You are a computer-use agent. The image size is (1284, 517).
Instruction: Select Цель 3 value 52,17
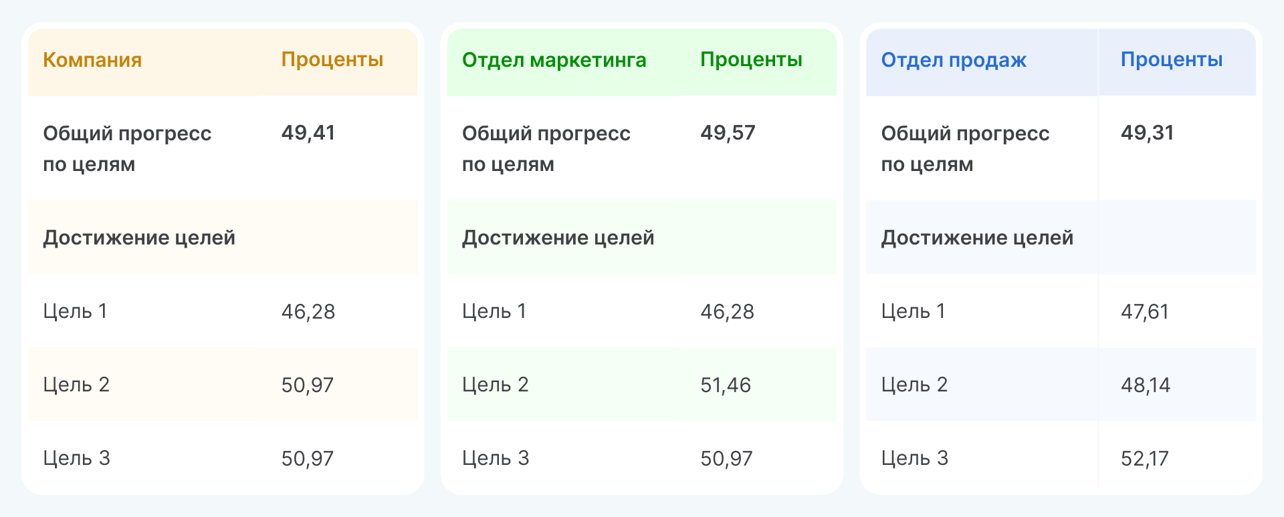tap(1144, 459)
